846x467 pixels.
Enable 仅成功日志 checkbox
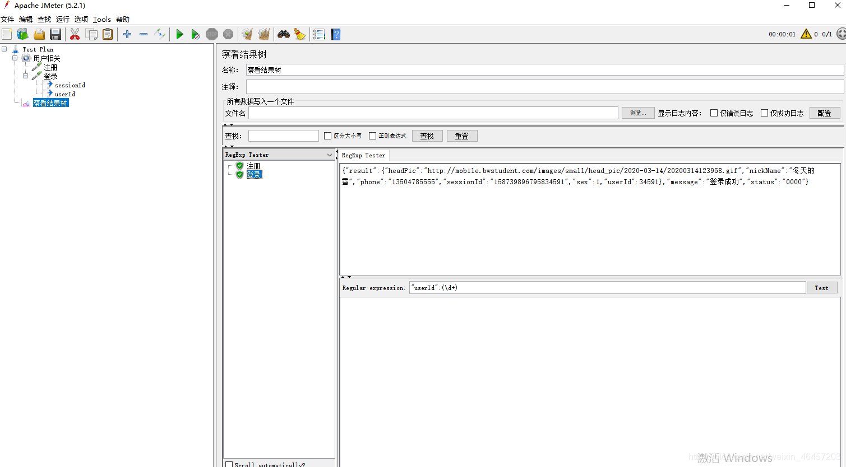point(764,113)
